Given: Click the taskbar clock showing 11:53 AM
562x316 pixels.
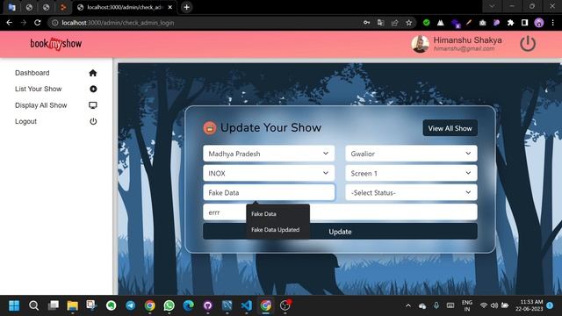Looking at the screenshot, I should click(529, 305).
